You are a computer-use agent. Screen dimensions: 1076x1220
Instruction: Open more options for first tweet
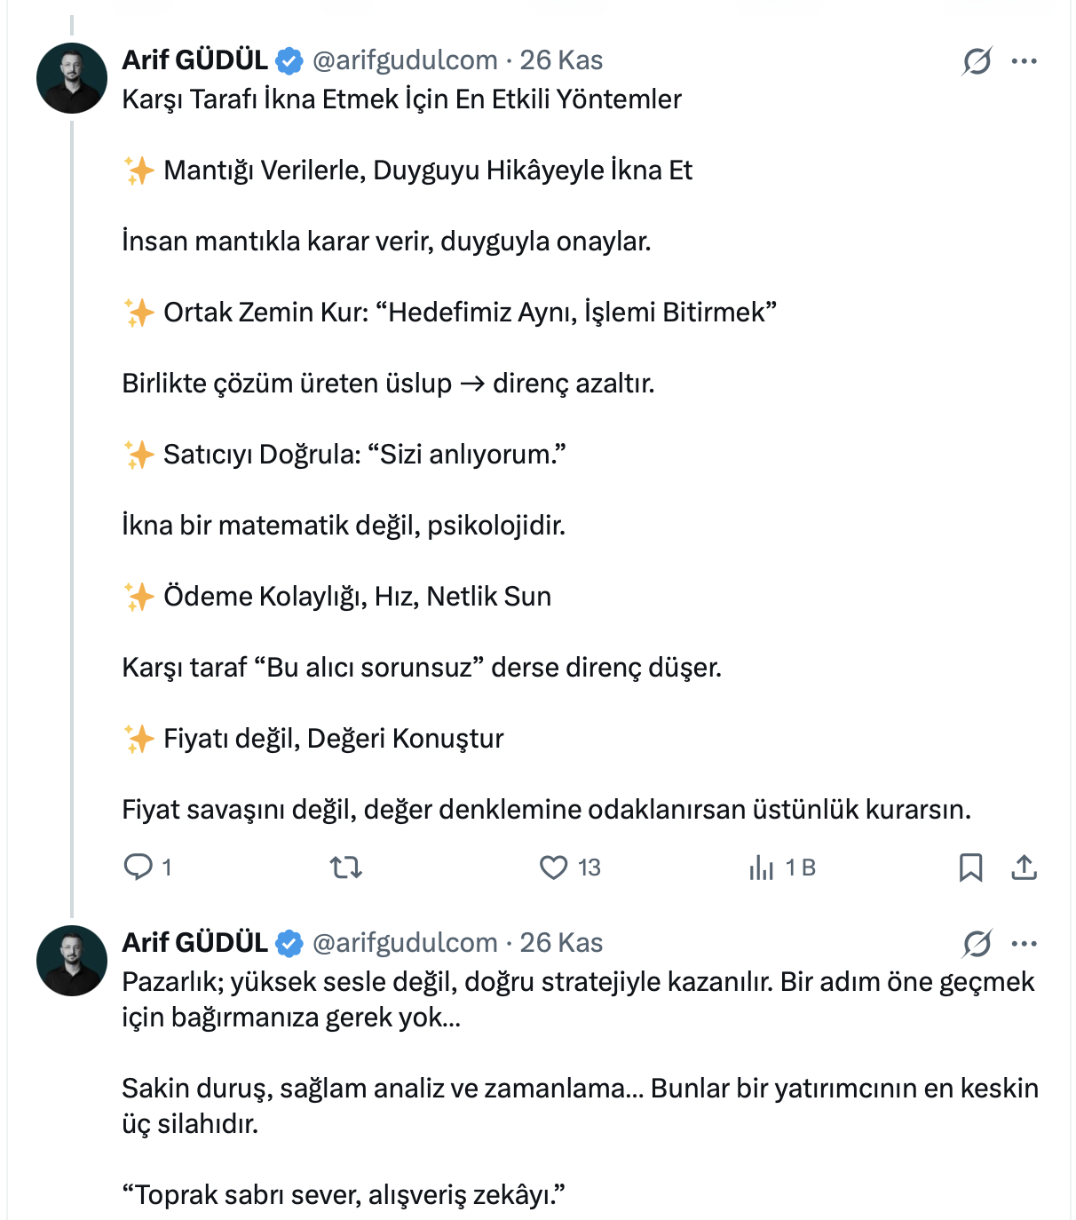1024,61
